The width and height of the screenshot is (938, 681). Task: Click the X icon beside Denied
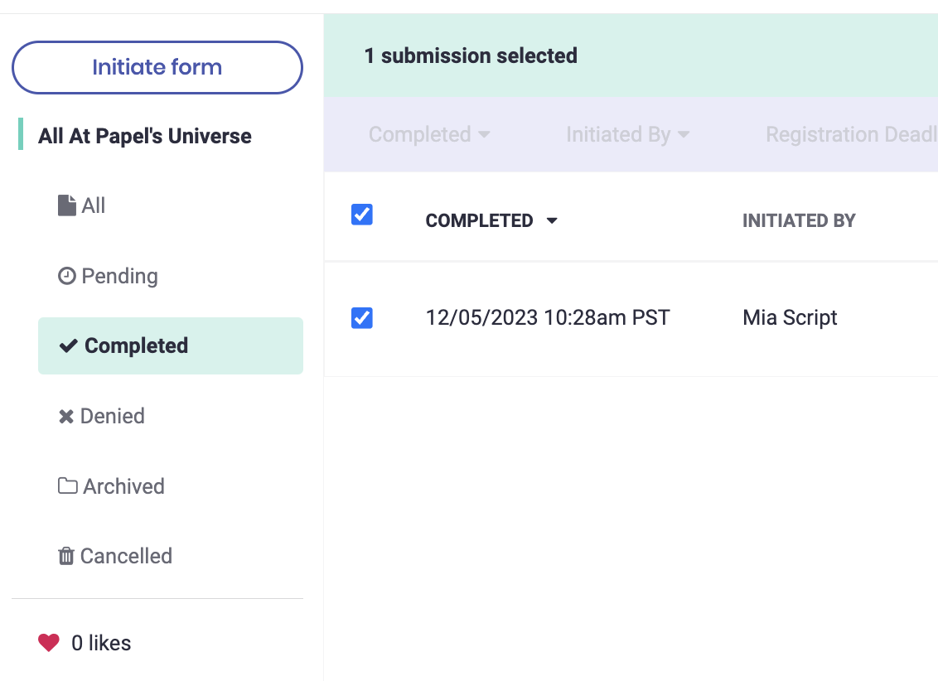click(66, 416)
